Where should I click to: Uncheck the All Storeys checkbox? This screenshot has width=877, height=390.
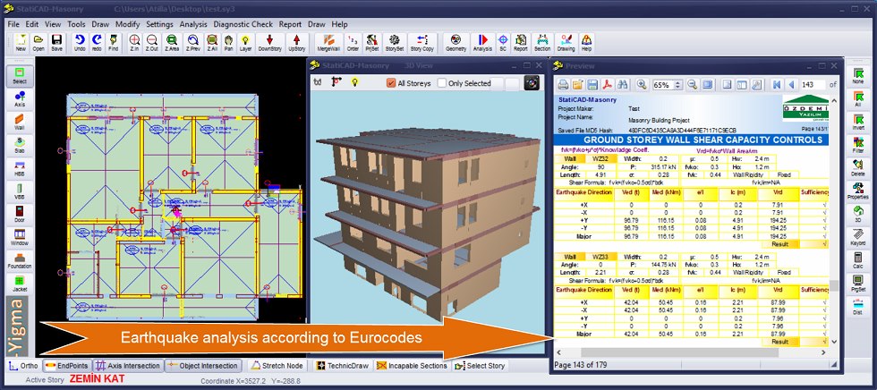pyautogui.click(x=391, y=83)
